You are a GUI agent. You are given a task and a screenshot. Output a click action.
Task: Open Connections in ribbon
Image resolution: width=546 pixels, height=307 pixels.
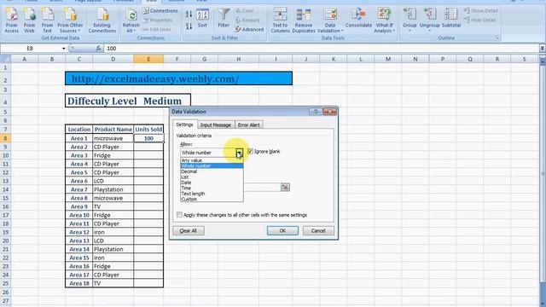(x=160, y=11)
